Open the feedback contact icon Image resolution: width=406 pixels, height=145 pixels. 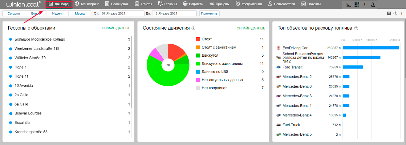tap(389, 13)
